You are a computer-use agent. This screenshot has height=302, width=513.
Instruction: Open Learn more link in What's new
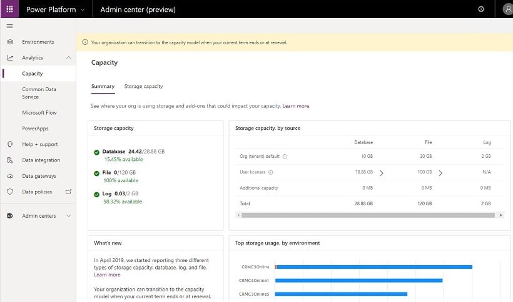click(107, 275)
